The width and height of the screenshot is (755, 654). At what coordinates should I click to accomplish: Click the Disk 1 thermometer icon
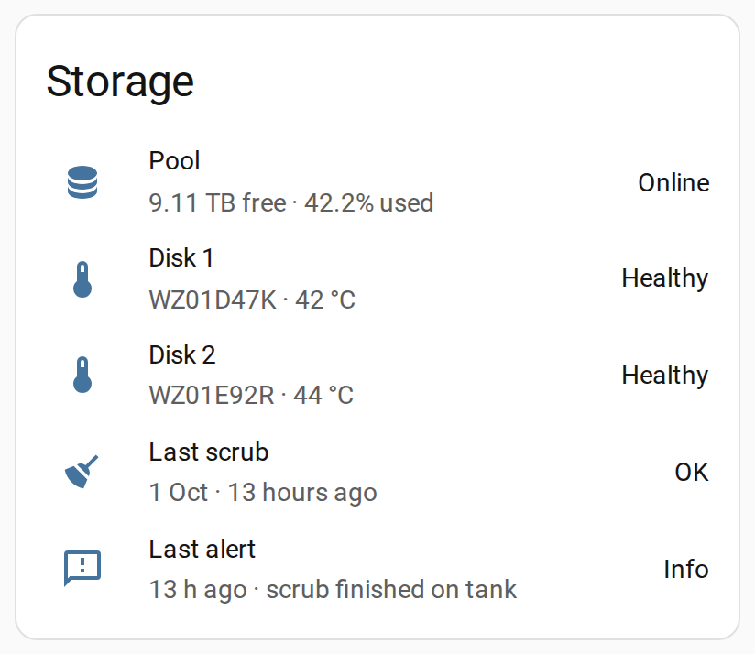click(82, 279)
